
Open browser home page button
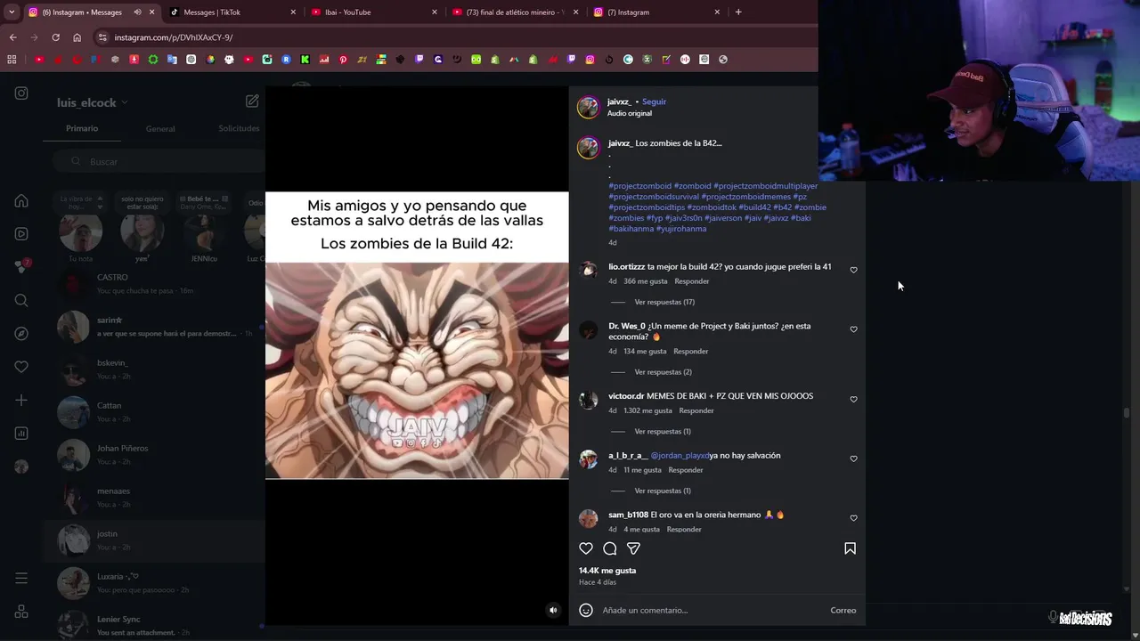[77, 37]
